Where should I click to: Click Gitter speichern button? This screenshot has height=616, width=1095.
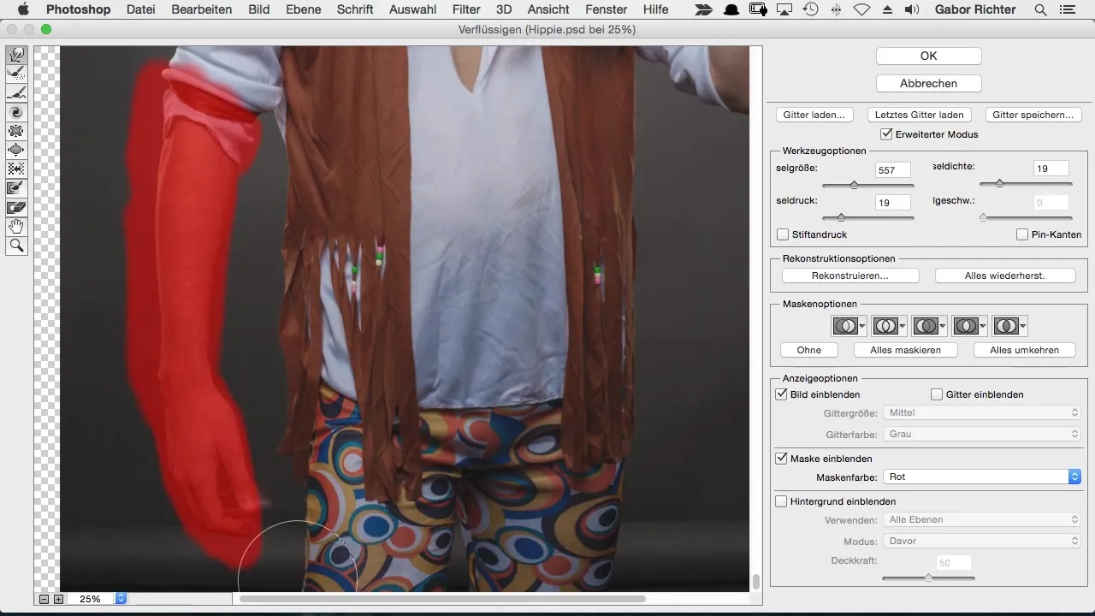click(x=1033, y=115)
